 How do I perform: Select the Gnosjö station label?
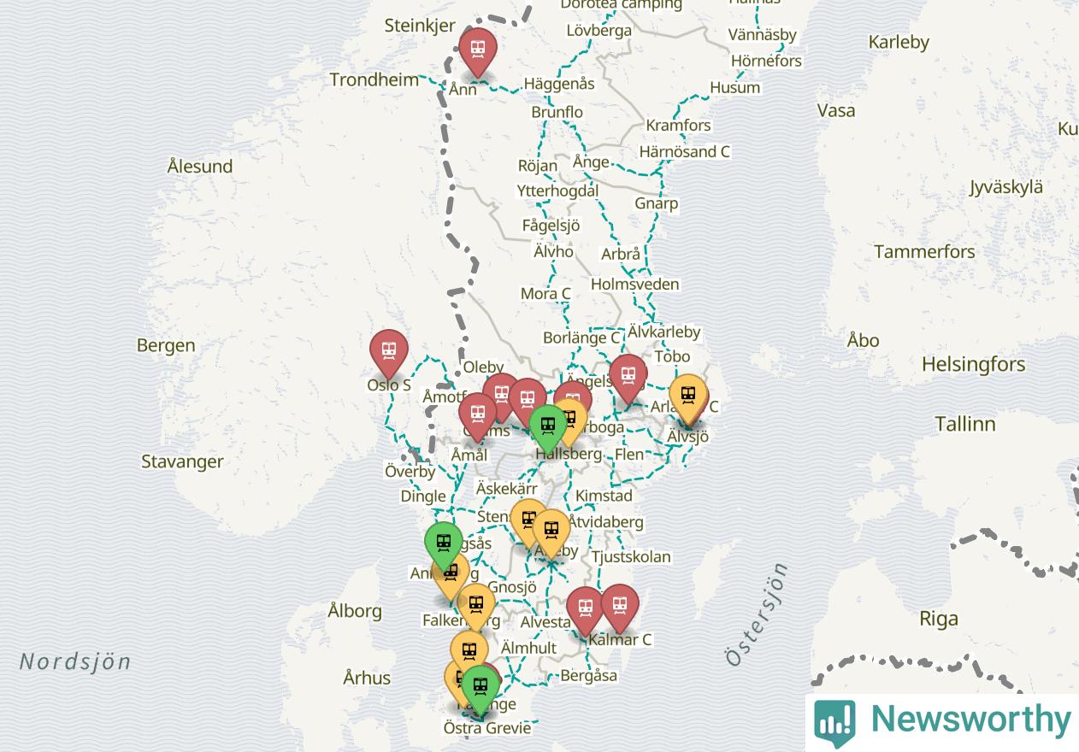click(x=514, y=587)
